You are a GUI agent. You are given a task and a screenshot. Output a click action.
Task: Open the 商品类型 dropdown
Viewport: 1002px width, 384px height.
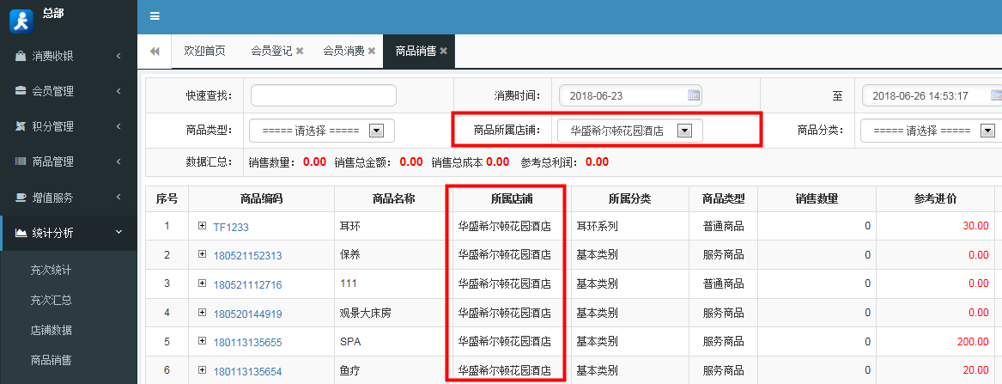tap(375, 131)
